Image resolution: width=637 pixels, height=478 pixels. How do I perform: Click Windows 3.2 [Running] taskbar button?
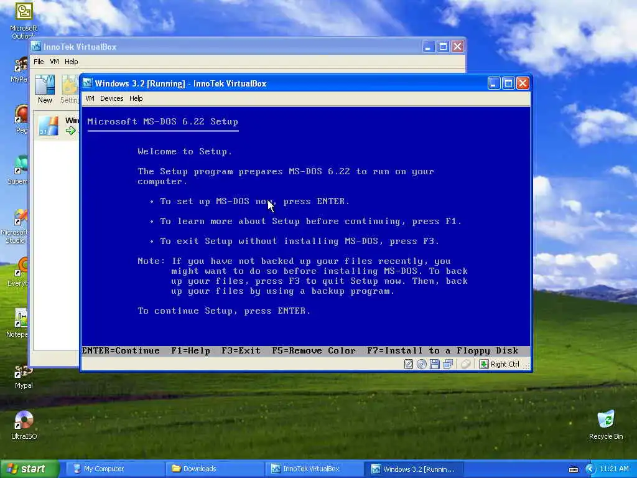coord(413,469)
